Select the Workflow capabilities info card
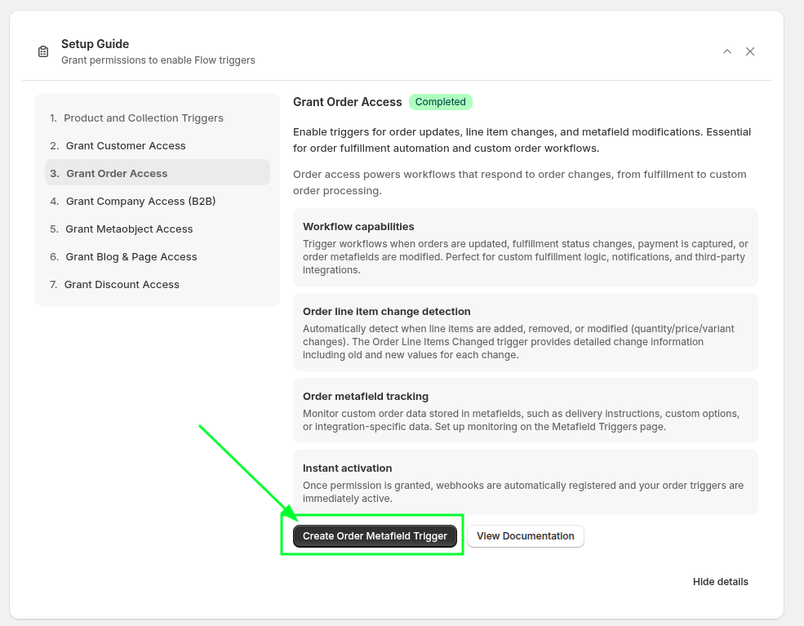Screen dimensions: 804x626 (526, 247)
